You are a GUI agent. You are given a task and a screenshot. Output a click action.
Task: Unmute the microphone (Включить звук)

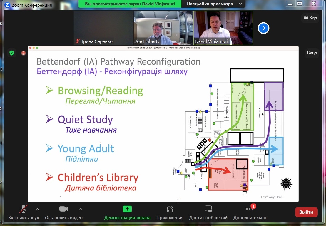point(24,209)
